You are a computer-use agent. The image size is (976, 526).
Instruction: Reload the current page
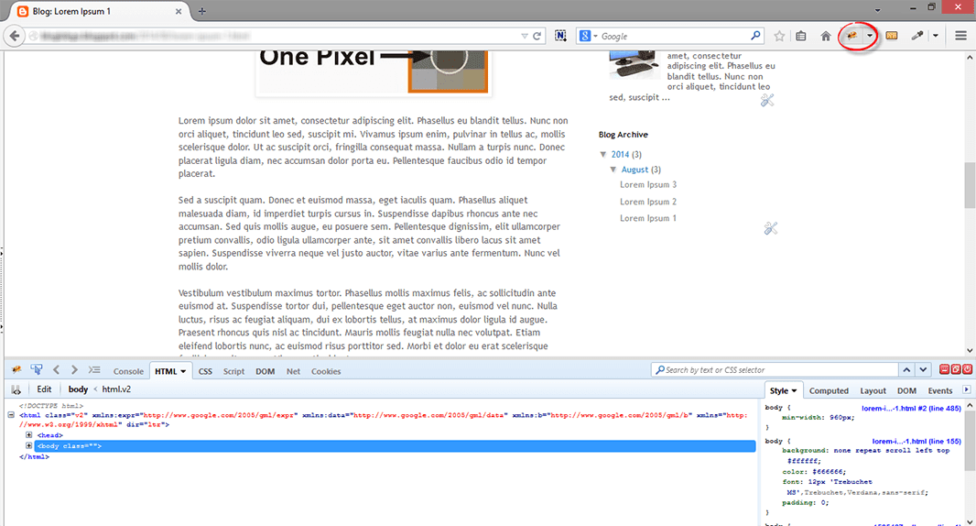pos(537,36)
